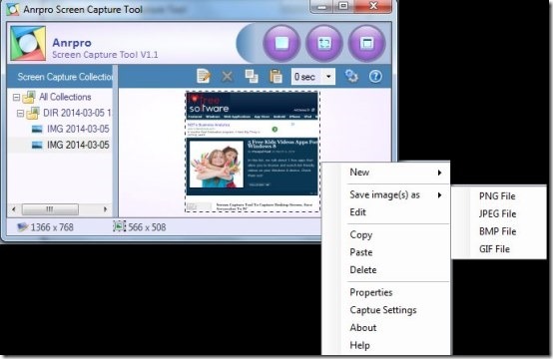This screenshot has width=553, height=359.
Task: Click the tree scrollbar right arrow
Action: [105, 209]
